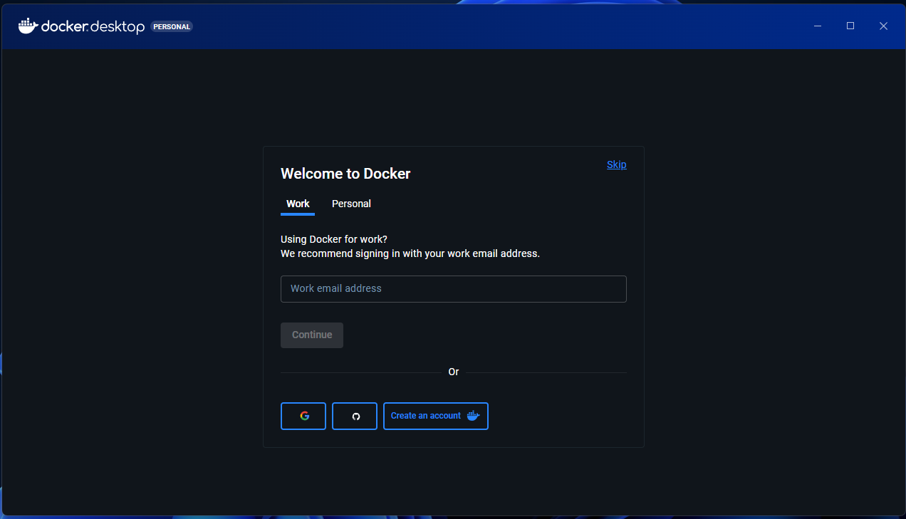Click the "Welcome to Docker" heading
The image size is (906, 519).
[345, 174]
